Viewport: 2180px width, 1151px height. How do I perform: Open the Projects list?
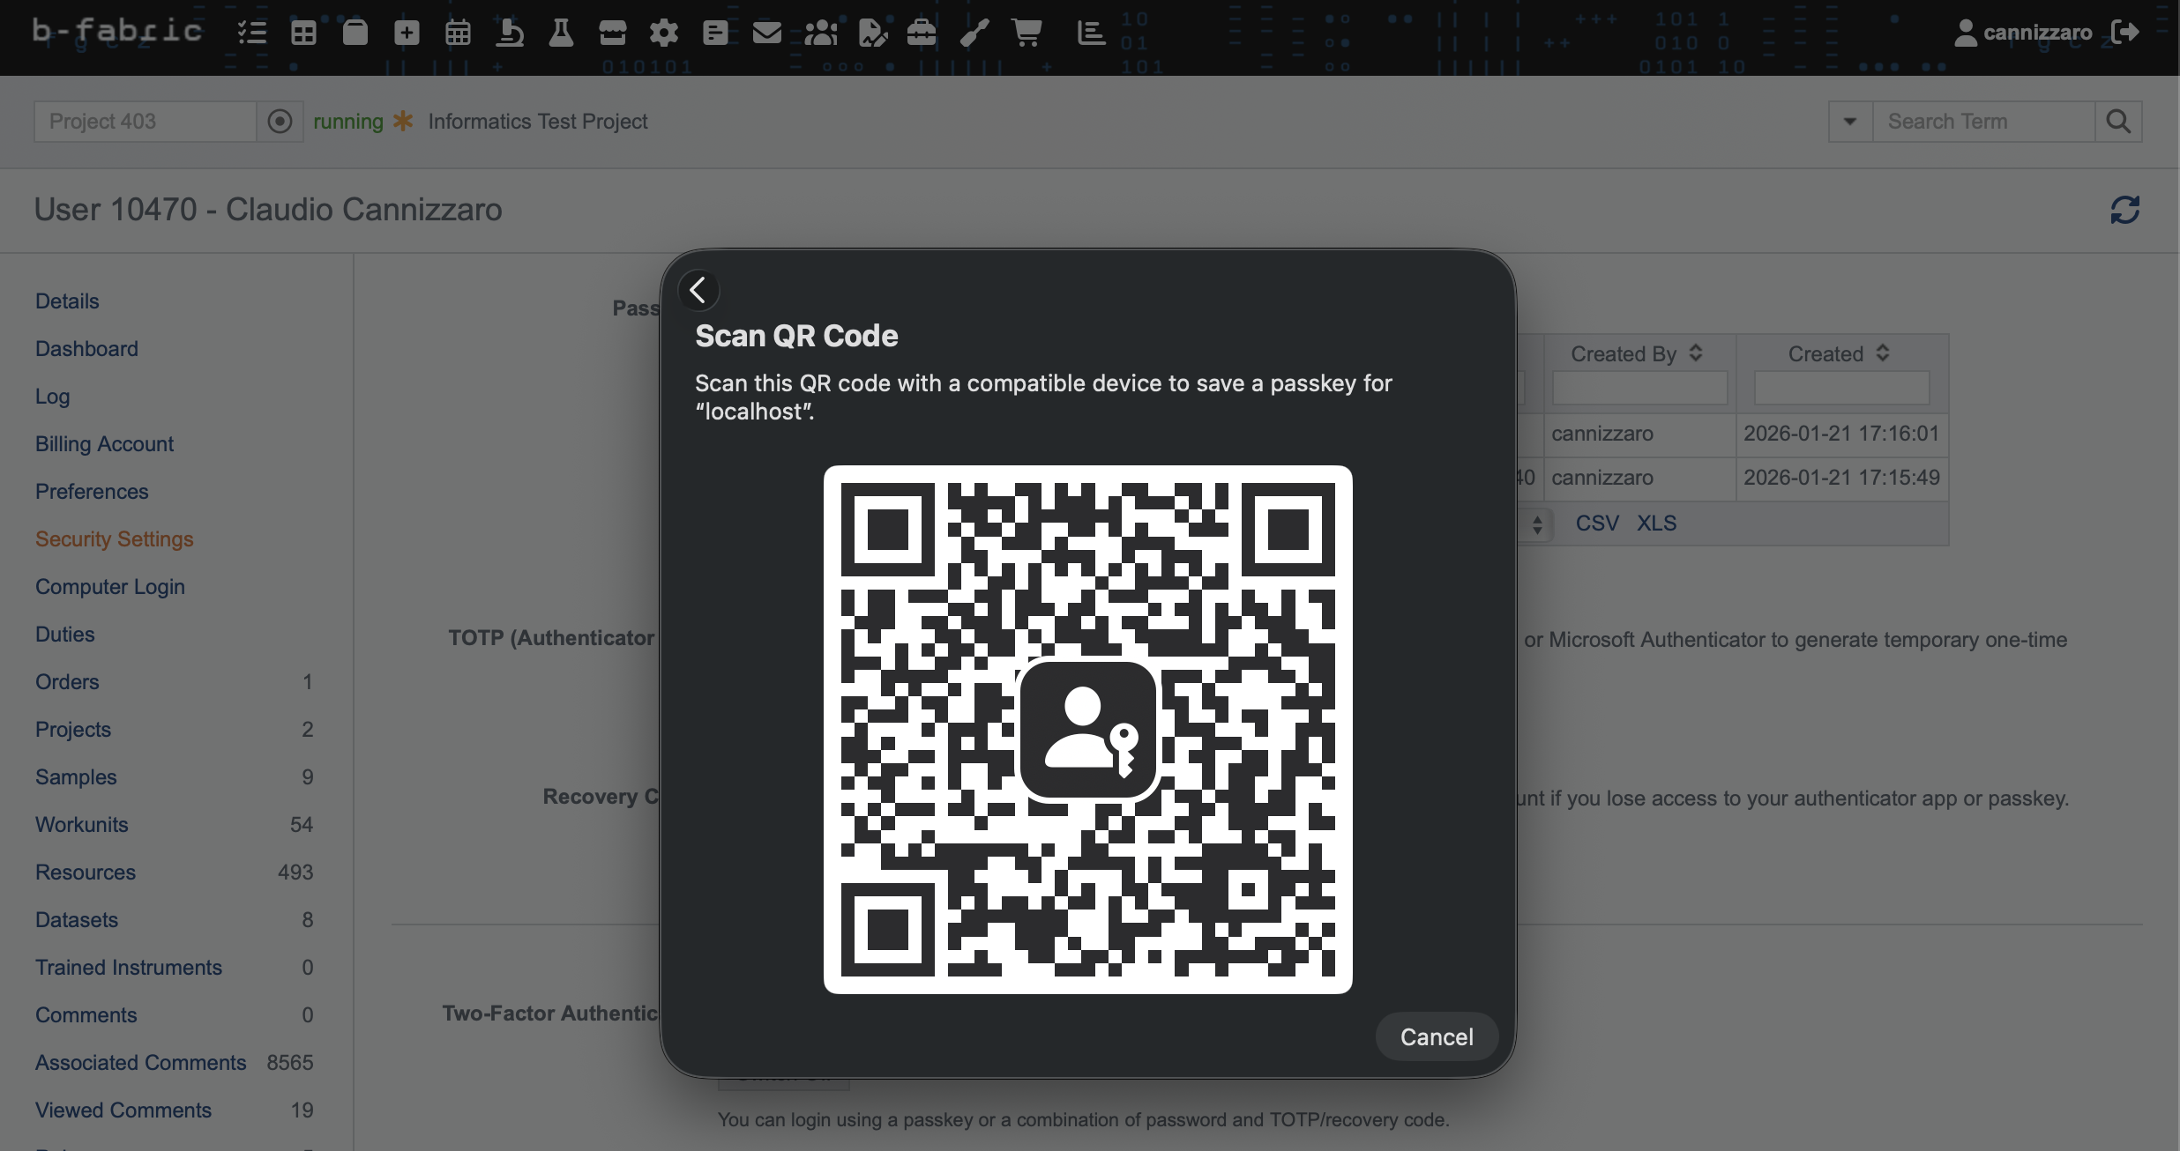73,730
